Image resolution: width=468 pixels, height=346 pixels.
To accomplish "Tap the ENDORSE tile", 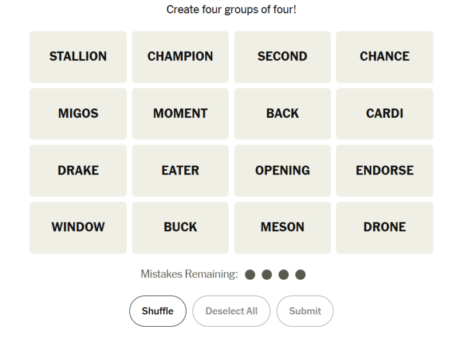I will (384, 170).
